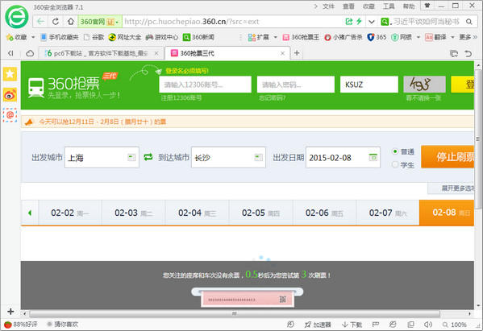This screenshot has width=483, height=331.
Task: Swap departure and arrival cities
Action: [148, 157]
